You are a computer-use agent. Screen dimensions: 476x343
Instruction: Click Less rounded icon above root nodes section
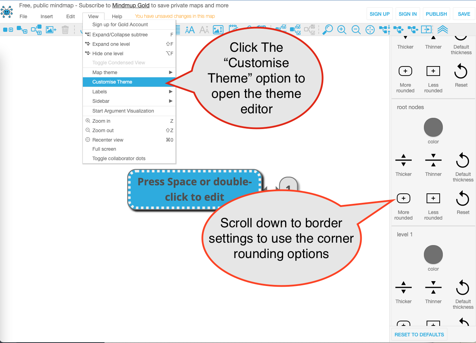pyautogui.click(x=433, y=71)
